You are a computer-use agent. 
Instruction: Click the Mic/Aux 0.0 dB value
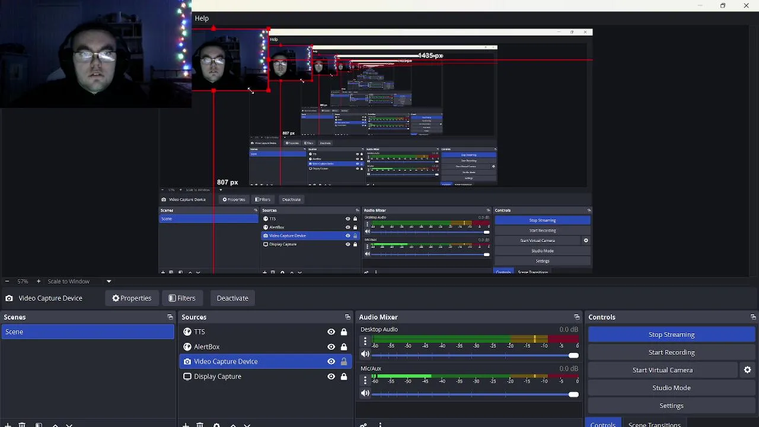pos(568,368)
